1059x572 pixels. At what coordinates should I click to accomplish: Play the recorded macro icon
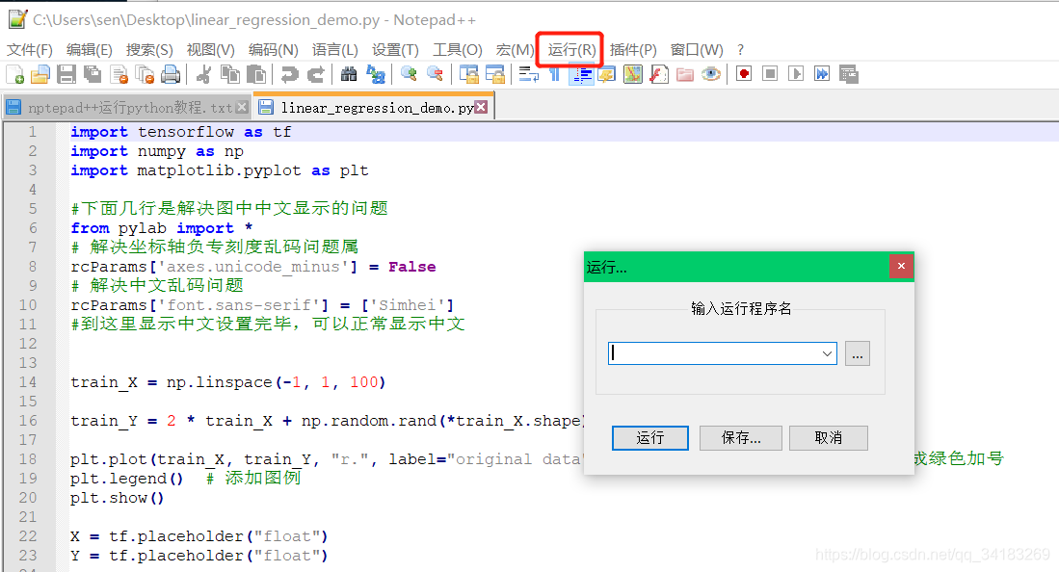[x=794, y=74]
